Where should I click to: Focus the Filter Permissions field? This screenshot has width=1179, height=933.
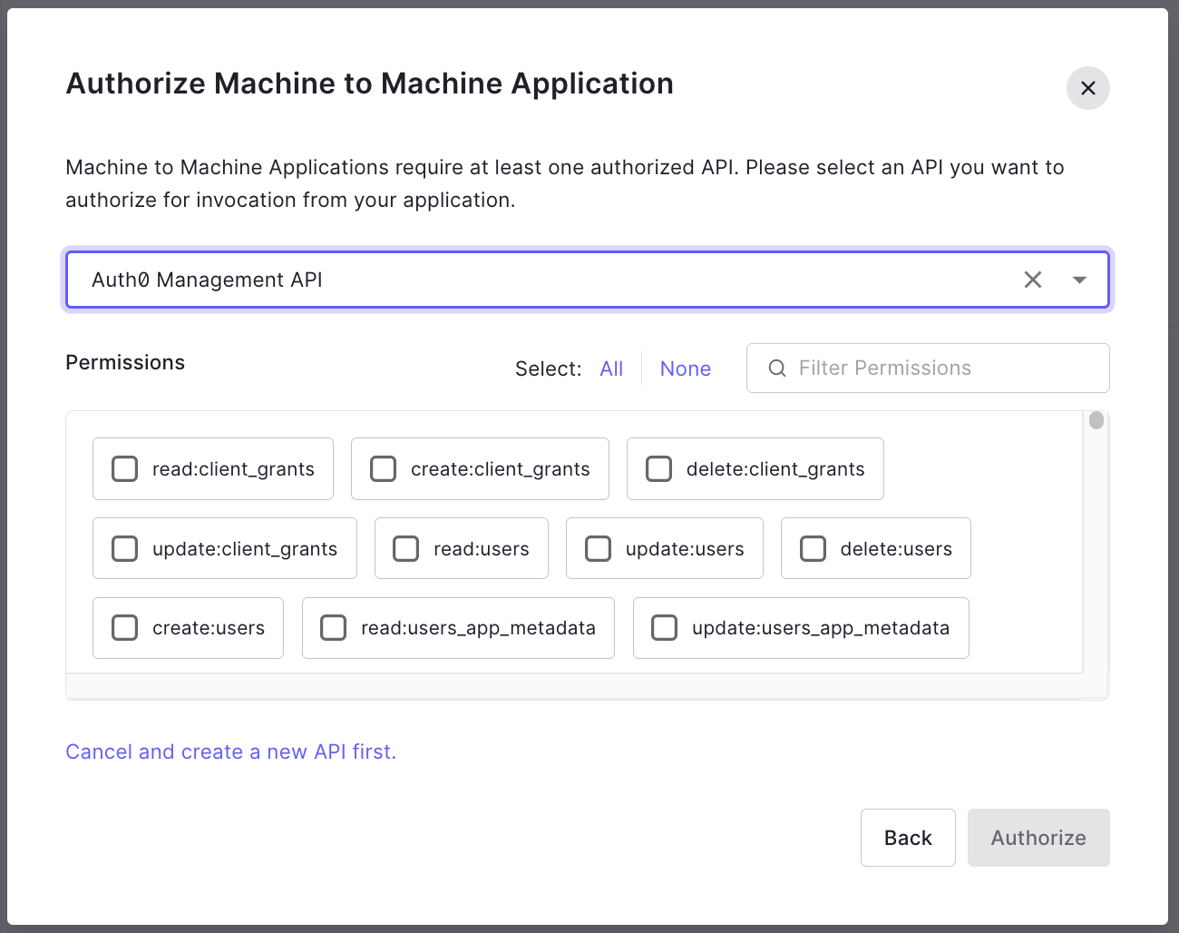(928, 368)
